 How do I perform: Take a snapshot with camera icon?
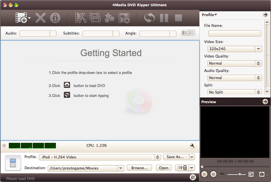pos(262,174)
